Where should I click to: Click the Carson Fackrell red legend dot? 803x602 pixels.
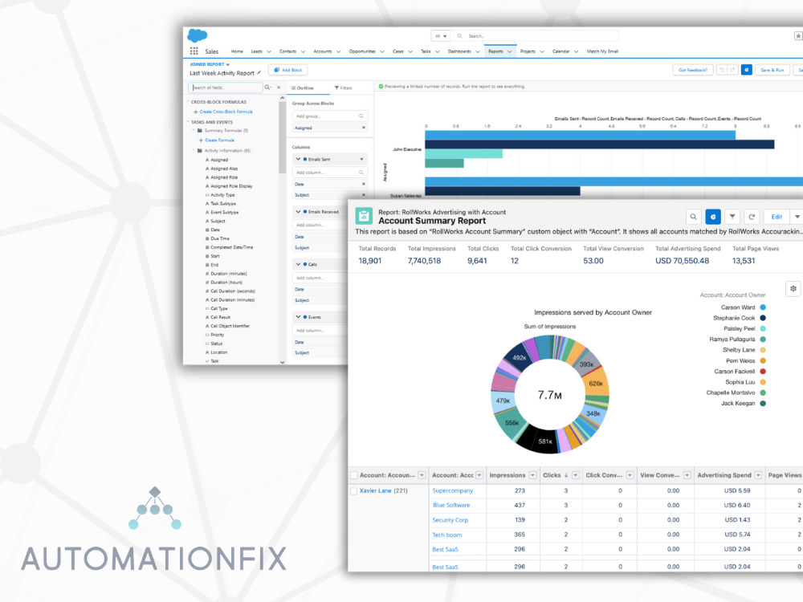(763, 371)
